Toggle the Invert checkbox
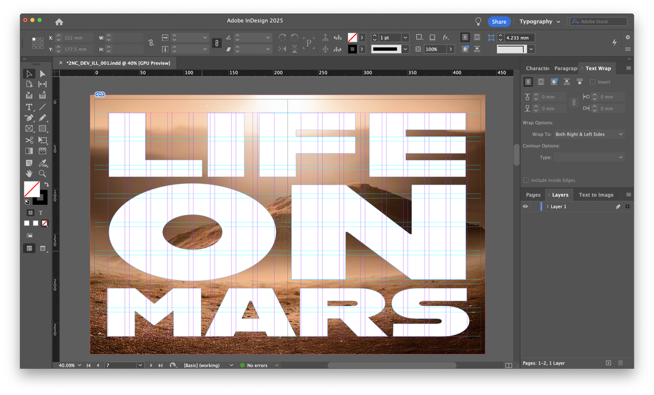This screenshot has width=654, height=395. point(592,82)
